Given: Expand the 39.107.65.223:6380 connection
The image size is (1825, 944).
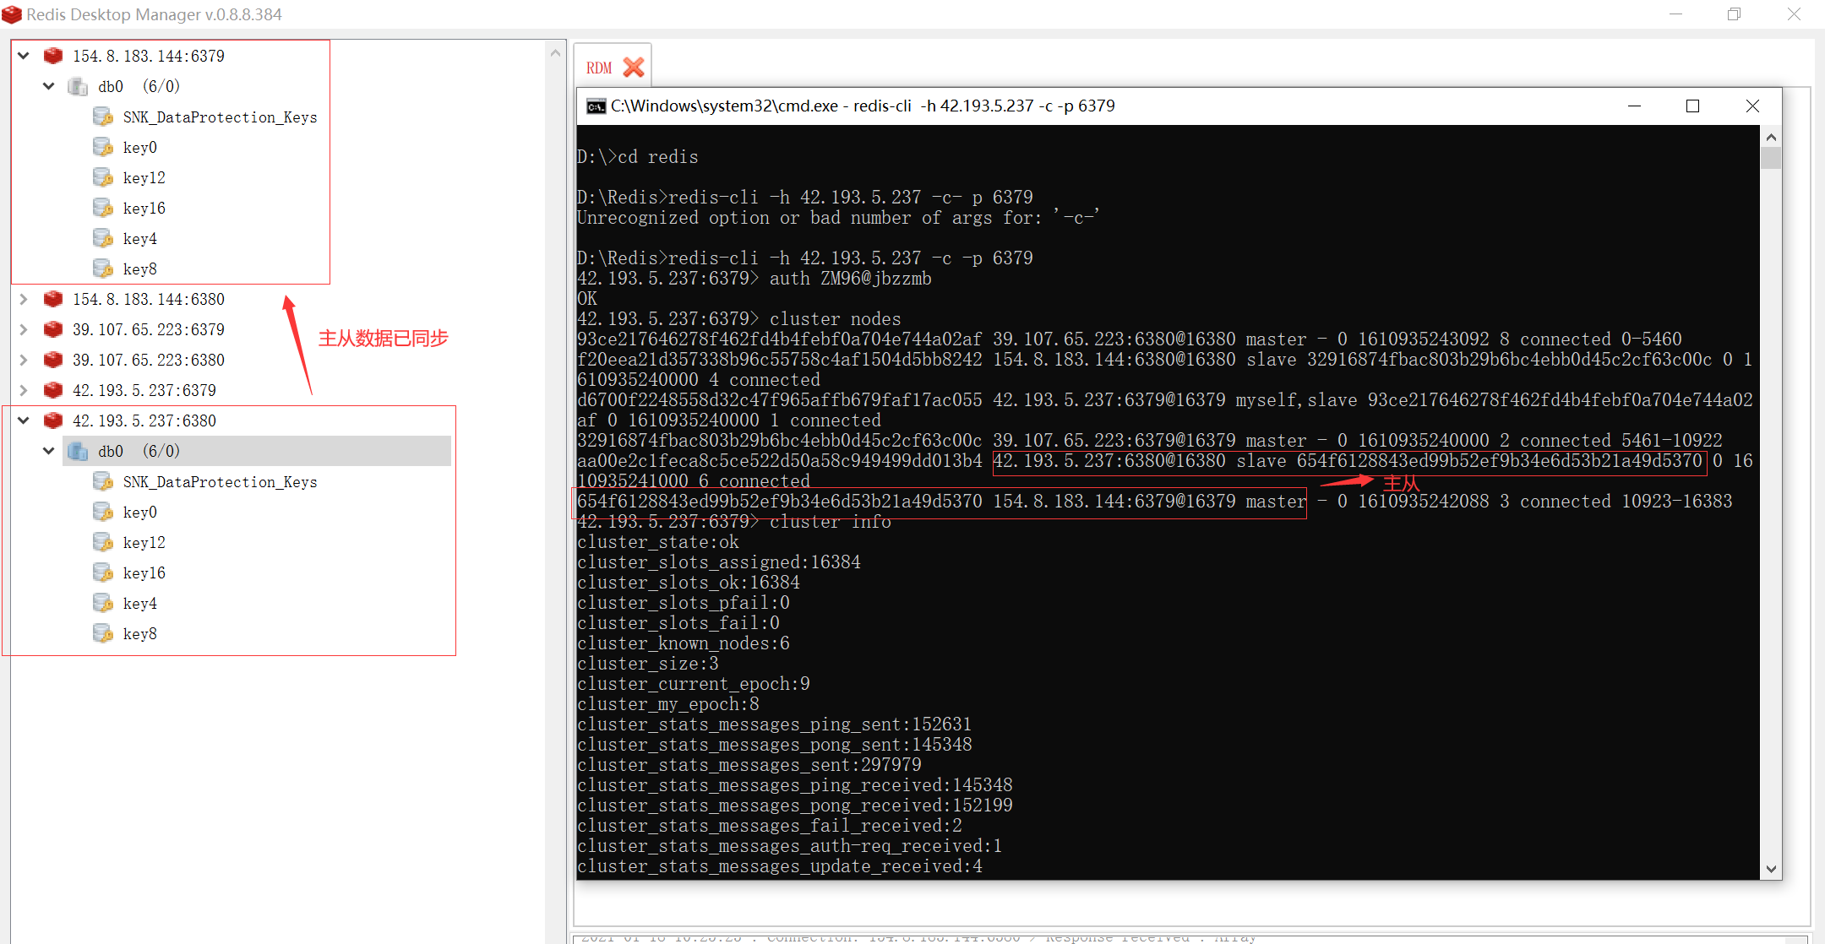Looking at the screenshot, I should (x=24, y=360).
